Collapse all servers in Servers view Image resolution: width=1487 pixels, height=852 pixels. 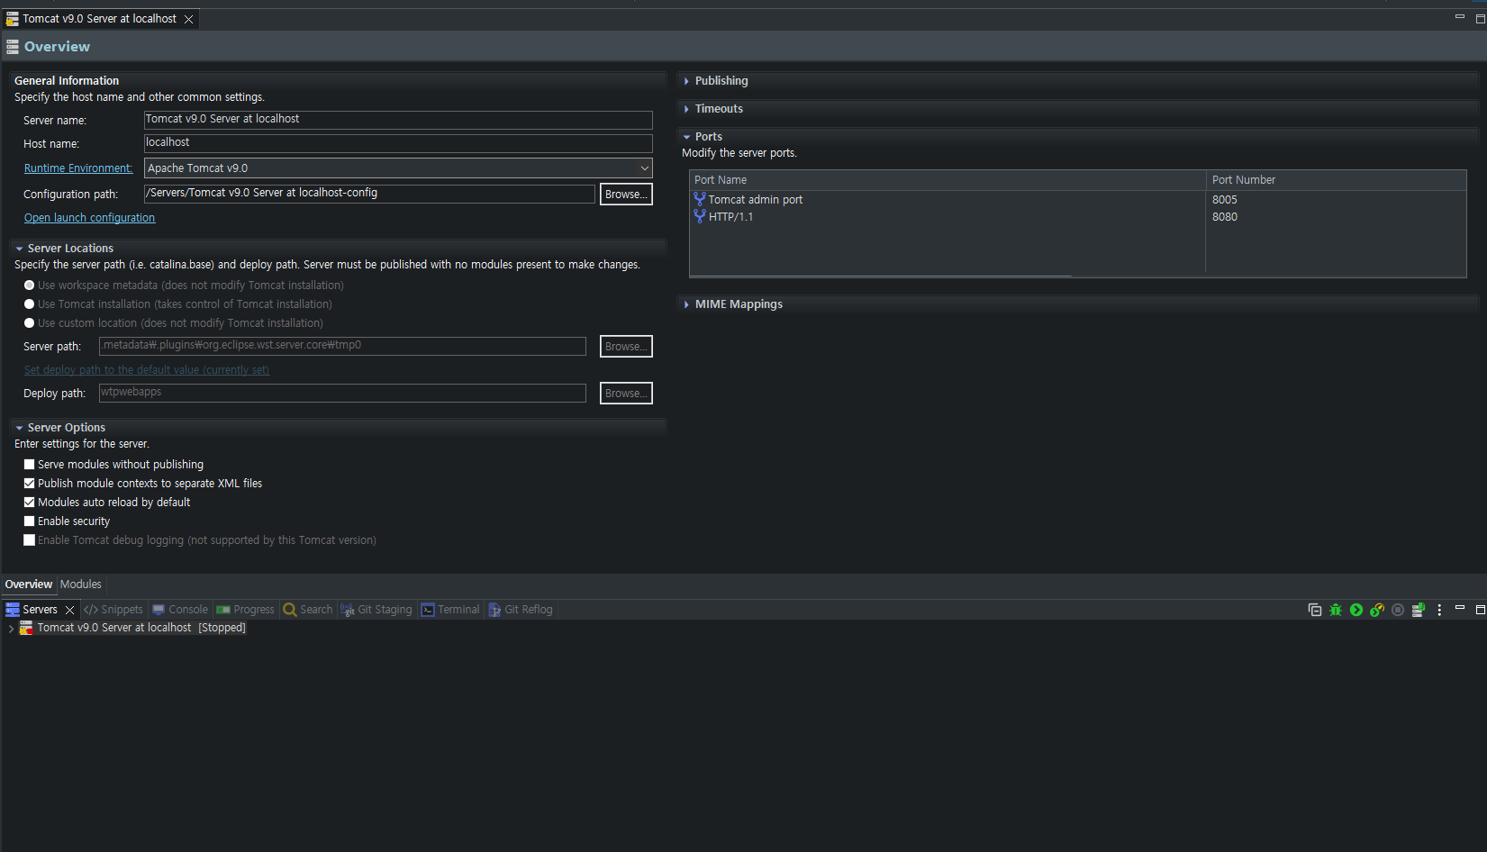(x=1314, y=610)
